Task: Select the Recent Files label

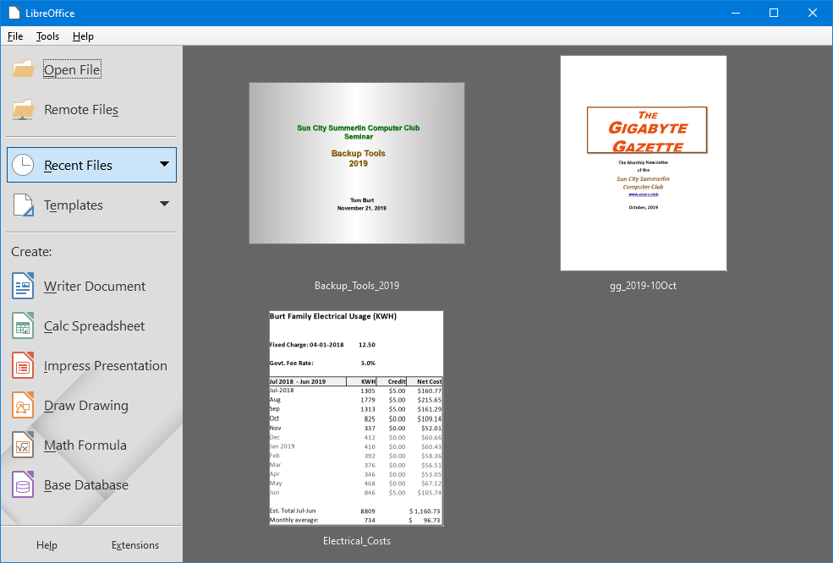Action: point(78,165)
